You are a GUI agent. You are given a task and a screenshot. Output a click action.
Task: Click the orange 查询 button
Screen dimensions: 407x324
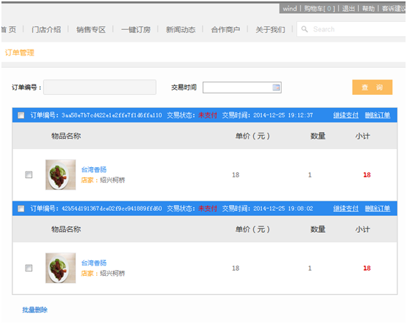pyautogui.click(x=372, y=88)
